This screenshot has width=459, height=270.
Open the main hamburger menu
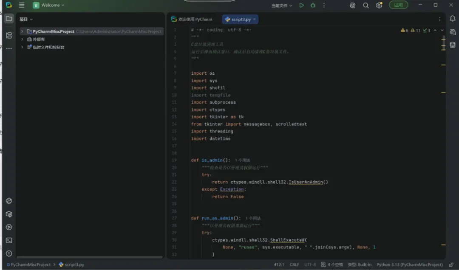tap(22, 5)
